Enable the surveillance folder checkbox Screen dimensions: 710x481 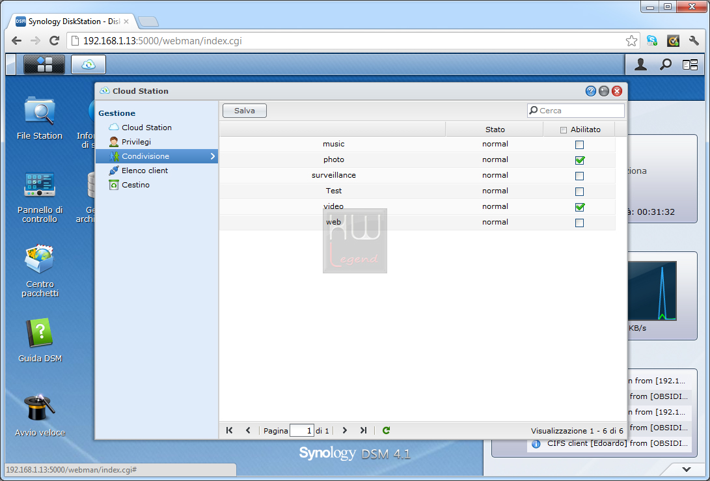(579, 176)
